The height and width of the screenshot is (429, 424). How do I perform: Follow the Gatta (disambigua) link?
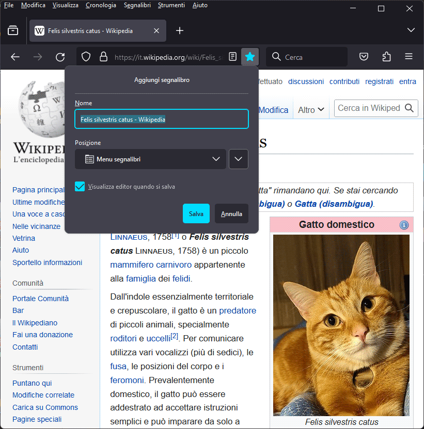click(334, 204)
